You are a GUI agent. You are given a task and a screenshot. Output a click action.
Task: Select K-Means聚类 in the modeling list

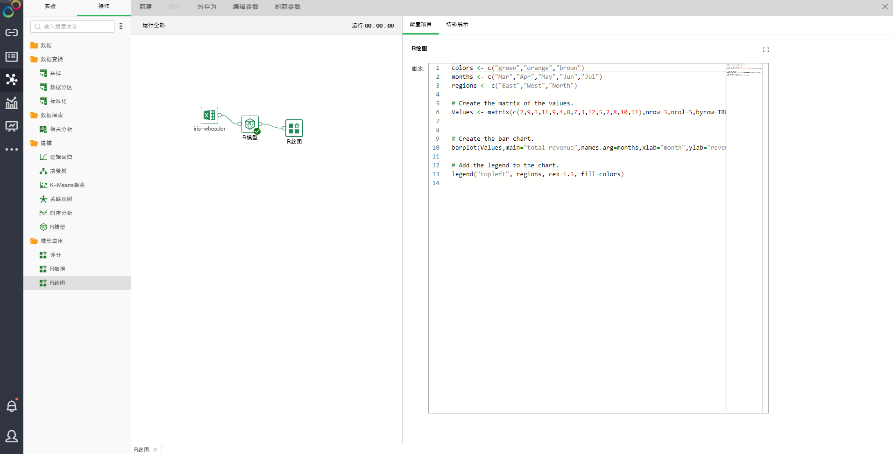(67, 185)
